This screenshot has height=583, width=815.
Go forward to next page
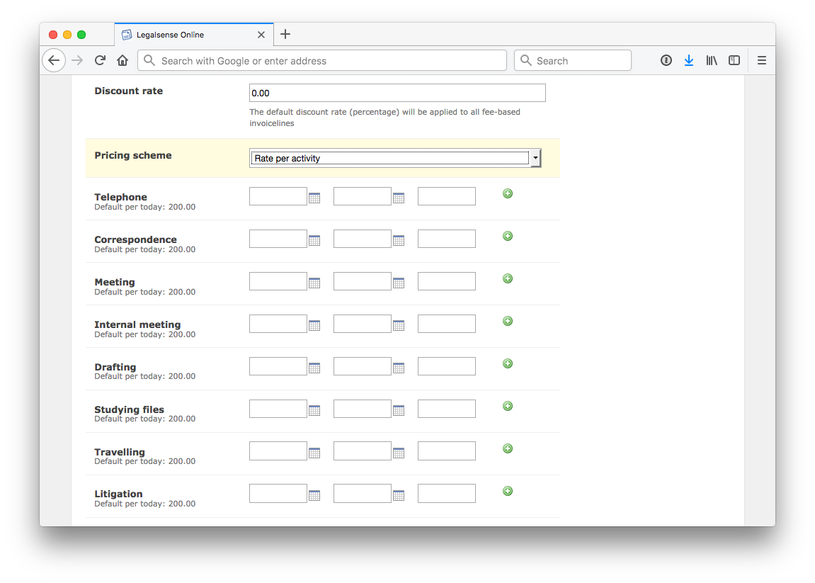point(77,60)
